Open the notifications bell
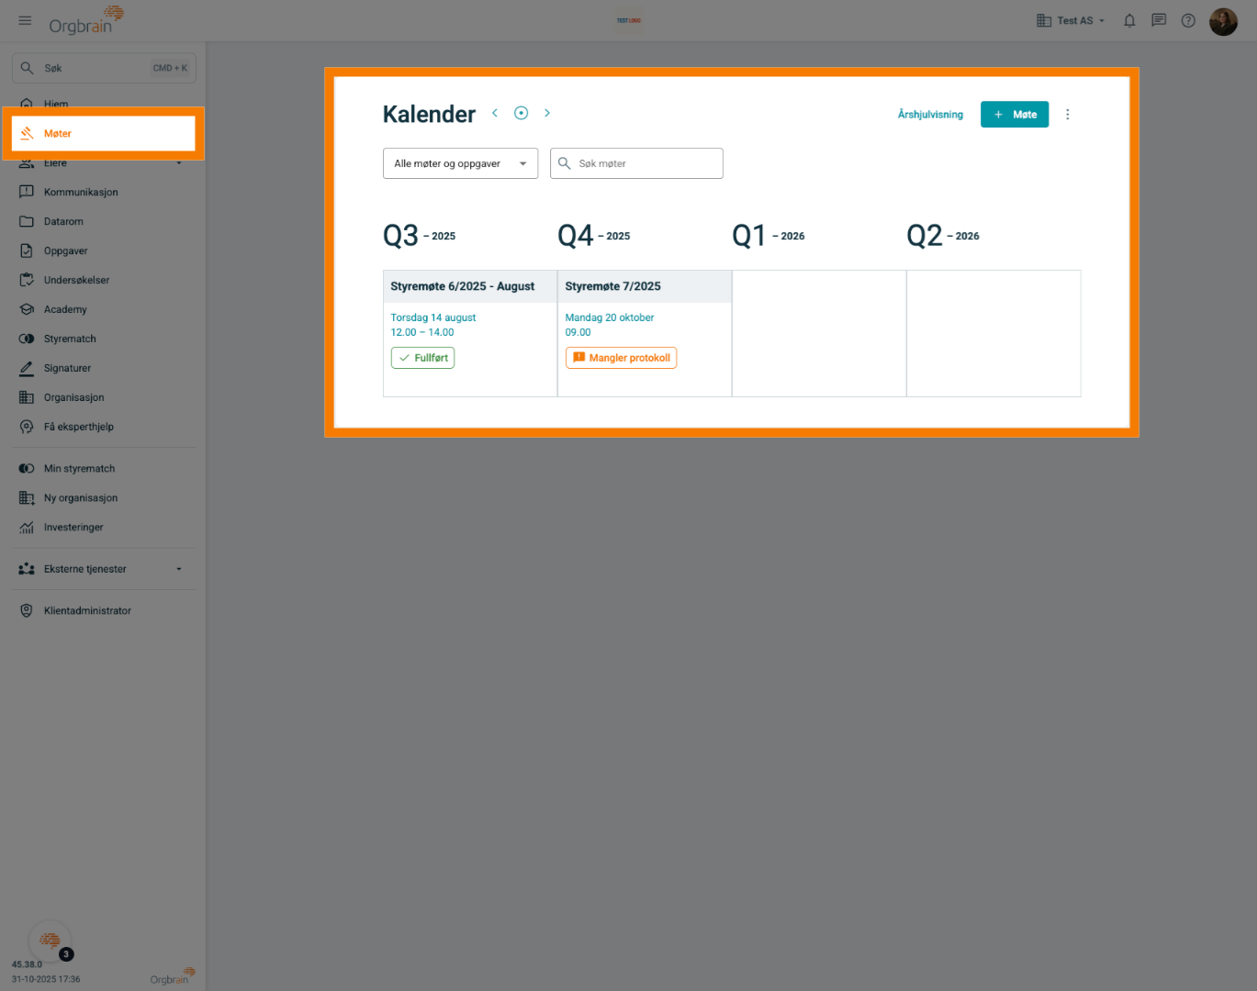The width and height of the screenshot is (1257, 991). (x=1129, y=20)
